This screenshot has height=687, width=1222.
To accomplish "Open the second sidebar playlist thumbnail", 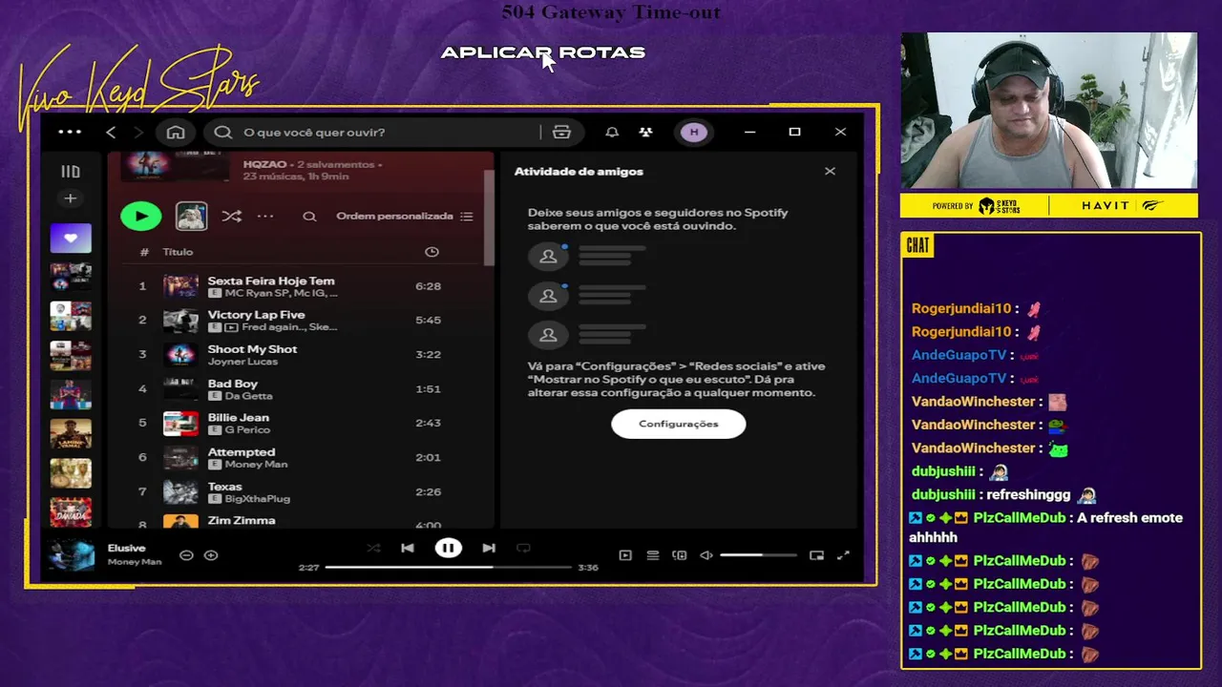I will (71, 316).
